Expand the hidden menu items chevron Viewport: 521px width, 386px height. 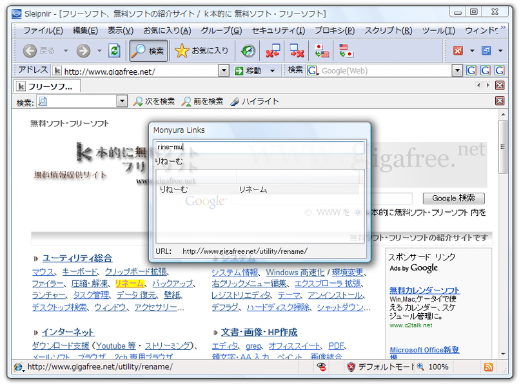[503, 27]
